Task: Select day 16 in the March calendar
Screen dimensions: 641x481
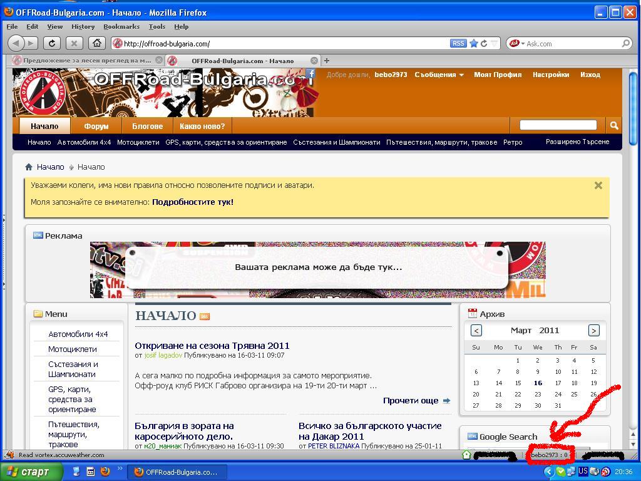Action: tap(538, 383)
